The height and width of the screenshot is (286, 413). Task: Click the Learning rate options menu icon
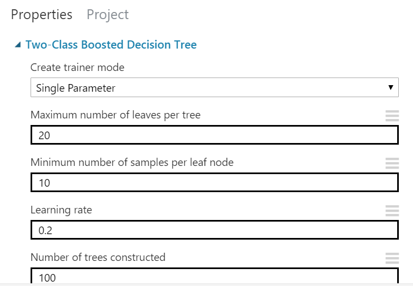[x=392, y=210]
